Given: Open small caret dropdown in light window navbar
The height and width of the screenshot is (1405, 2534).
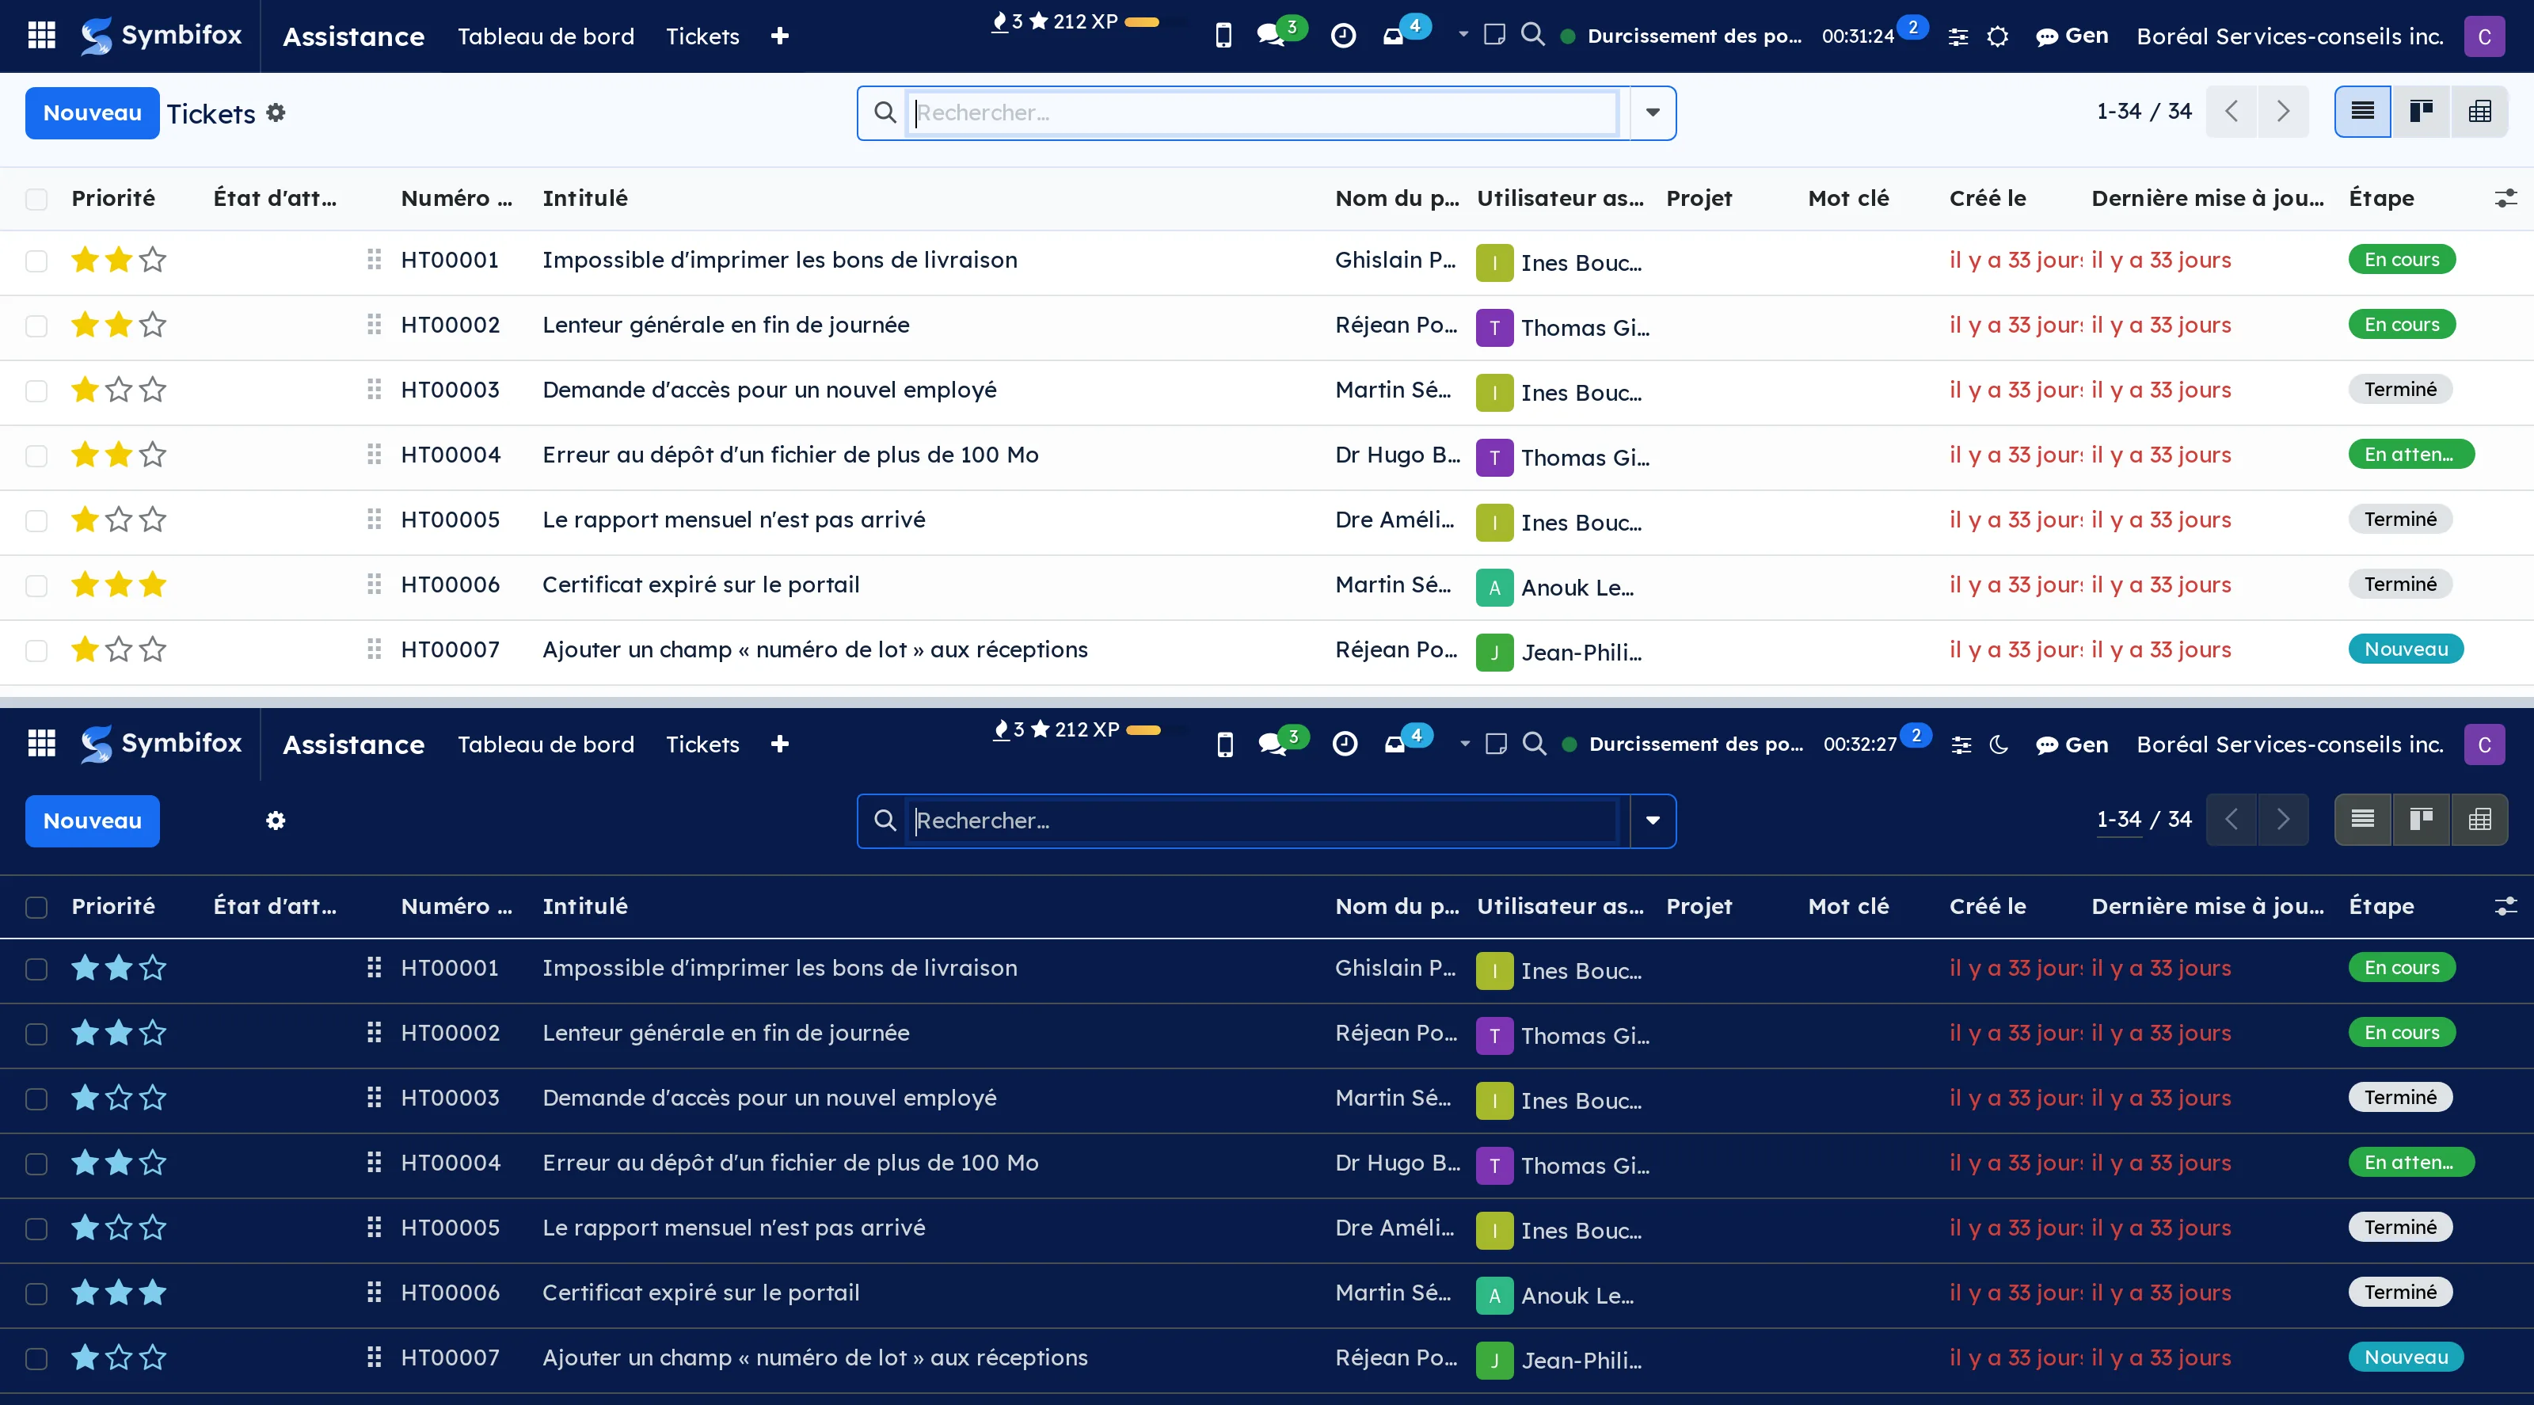Looking at the screenshot, I should 1463,34.
